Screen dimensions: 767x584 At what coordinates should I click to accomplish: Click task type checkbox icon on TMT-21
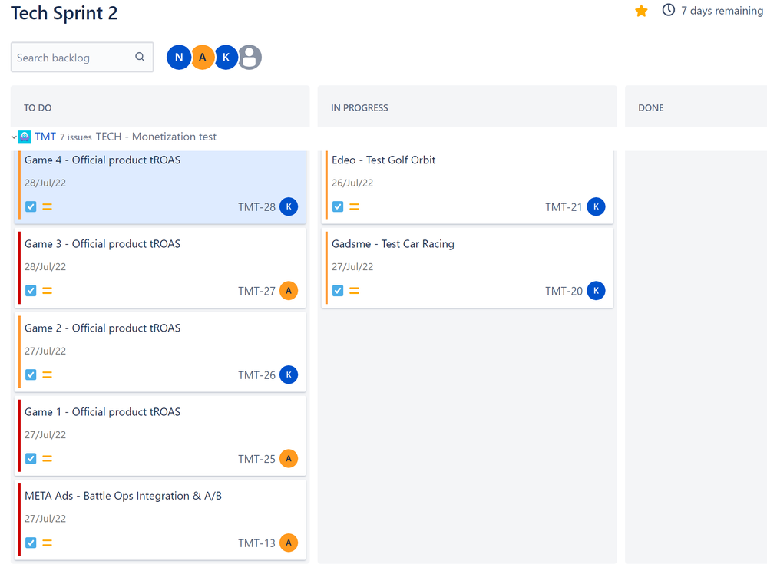tap(338, 207)
